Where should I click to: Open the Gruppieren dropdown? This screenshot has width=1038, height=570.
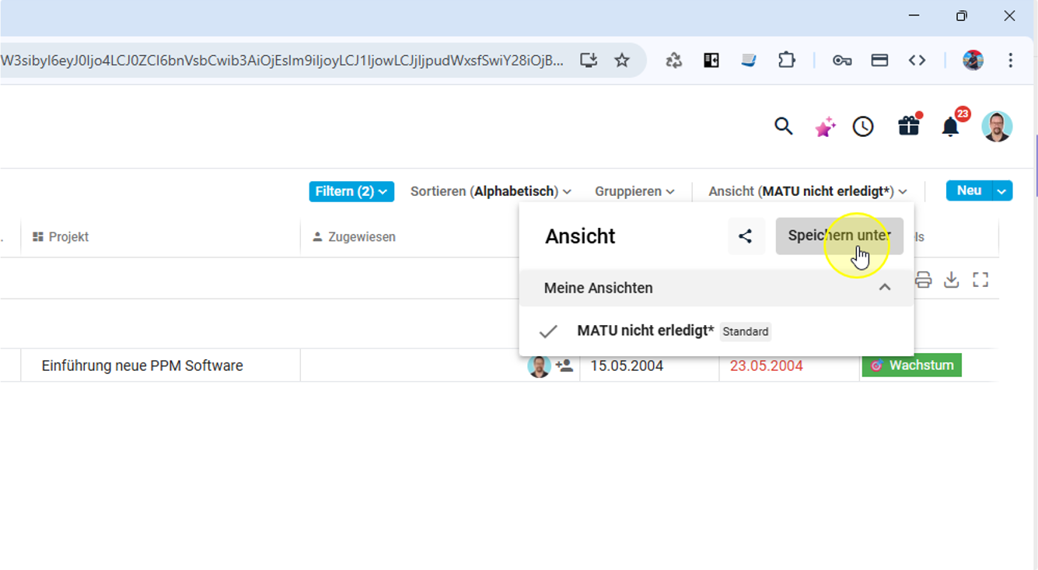coord(634,191)
